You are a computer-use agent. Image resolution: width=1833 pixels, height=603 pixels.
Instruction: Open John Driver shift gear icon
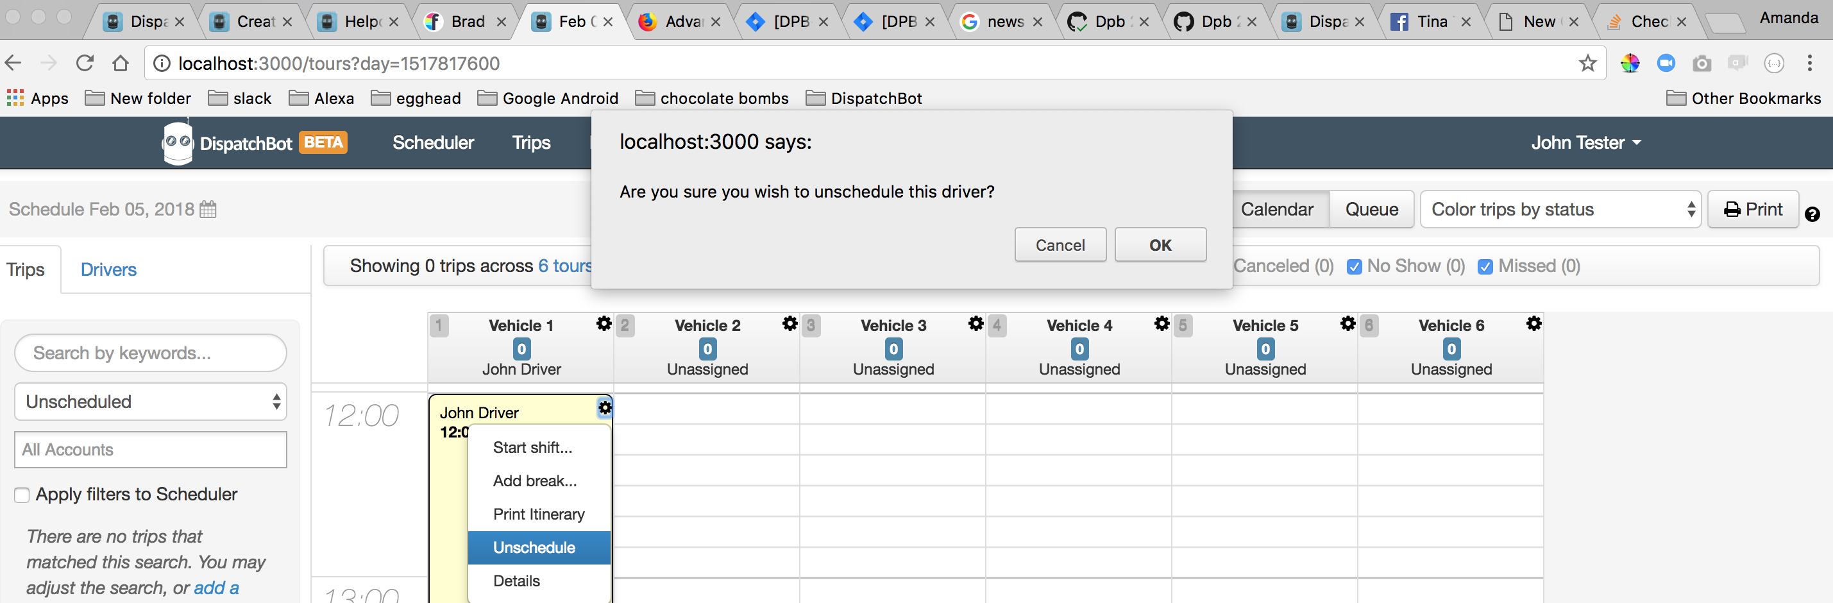[x=605, y=408]
